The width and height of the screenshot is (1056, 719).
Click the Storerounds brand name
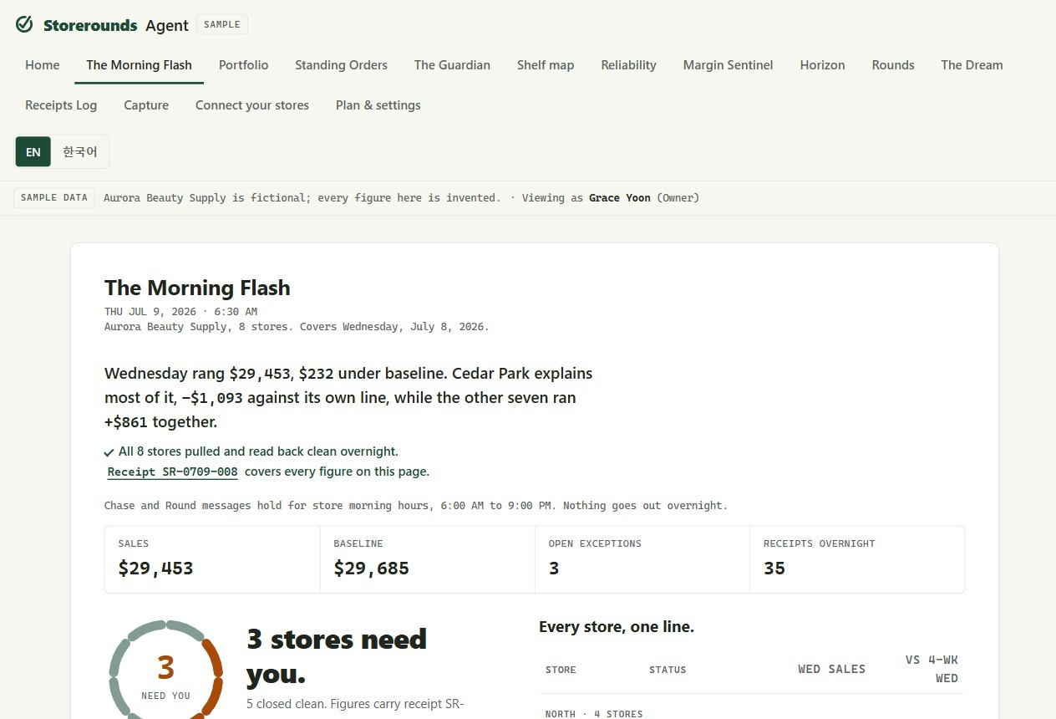(x=90, y=25)
